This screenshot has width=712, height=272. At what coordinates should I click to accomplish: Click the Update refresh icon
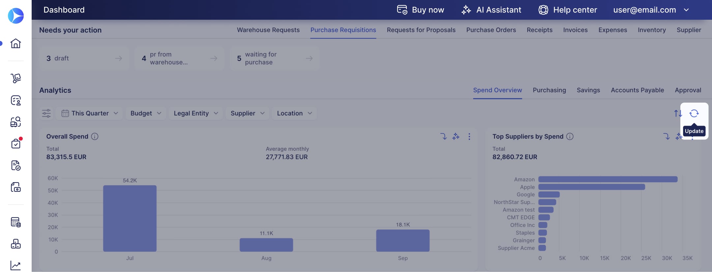coord(694,113)
